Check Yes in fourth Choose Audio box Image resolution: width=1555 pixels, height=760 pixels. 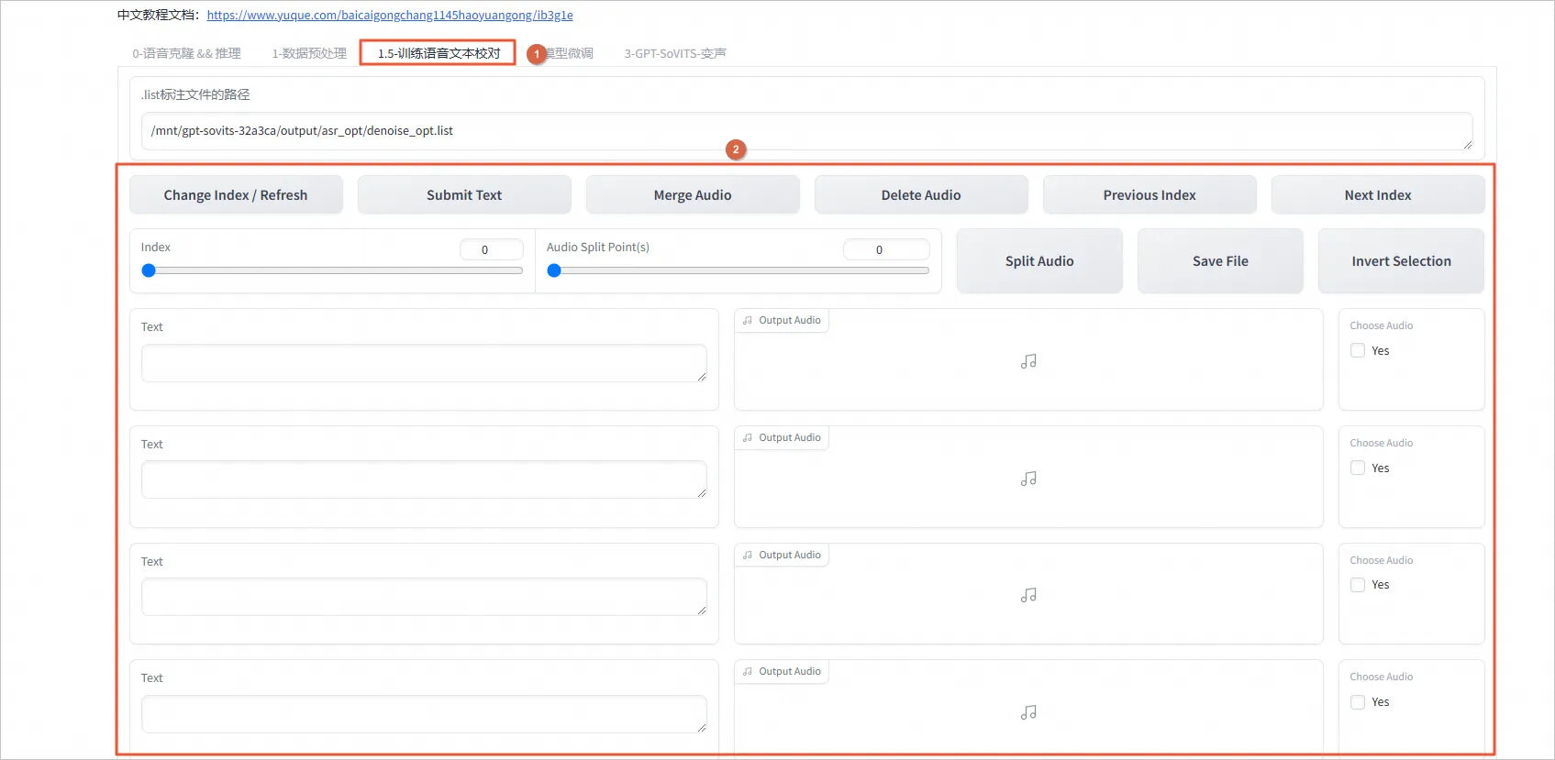pyautogui.click(x=1358, y=701)
